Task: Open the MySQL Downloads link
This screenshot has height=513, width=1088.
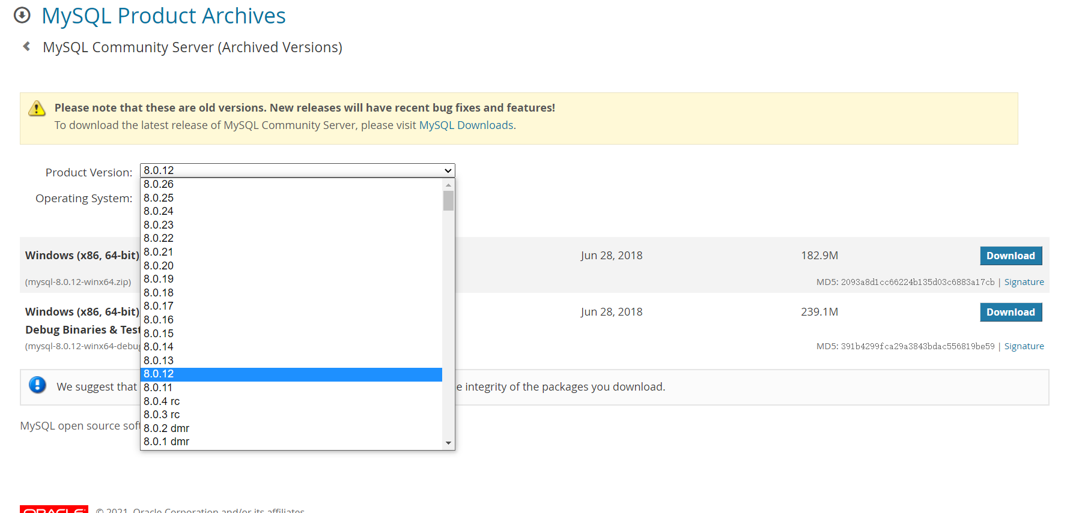Action: click(466, 125)
